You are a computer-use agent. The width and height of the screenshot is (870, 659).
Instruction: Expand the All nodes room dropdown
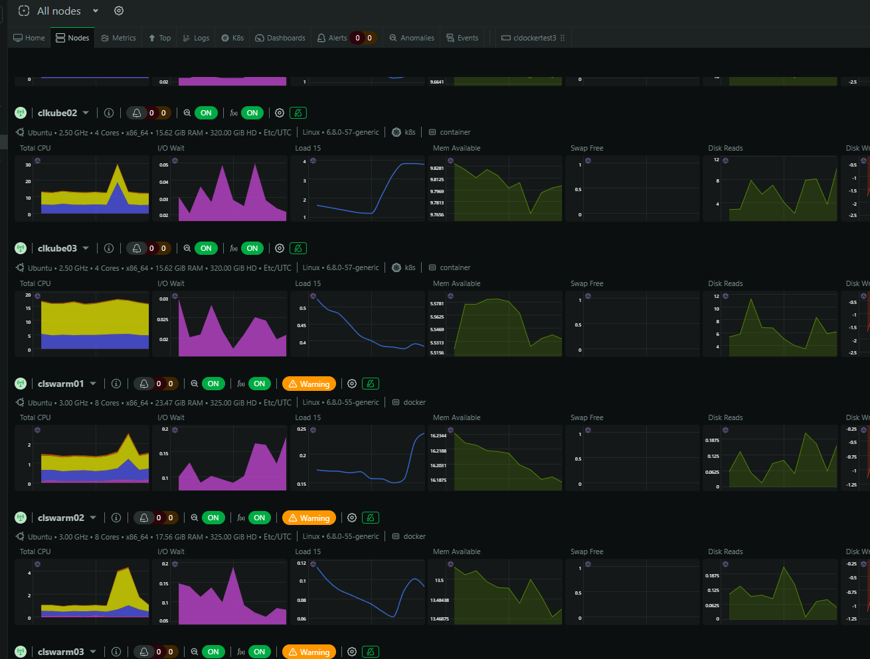point(96,11)
